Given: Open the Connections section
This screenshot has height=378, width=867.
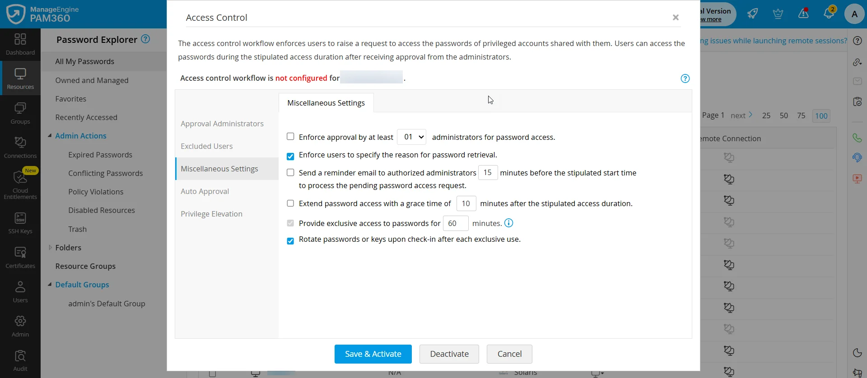Looking at the screenshot, I should (20, 146).
